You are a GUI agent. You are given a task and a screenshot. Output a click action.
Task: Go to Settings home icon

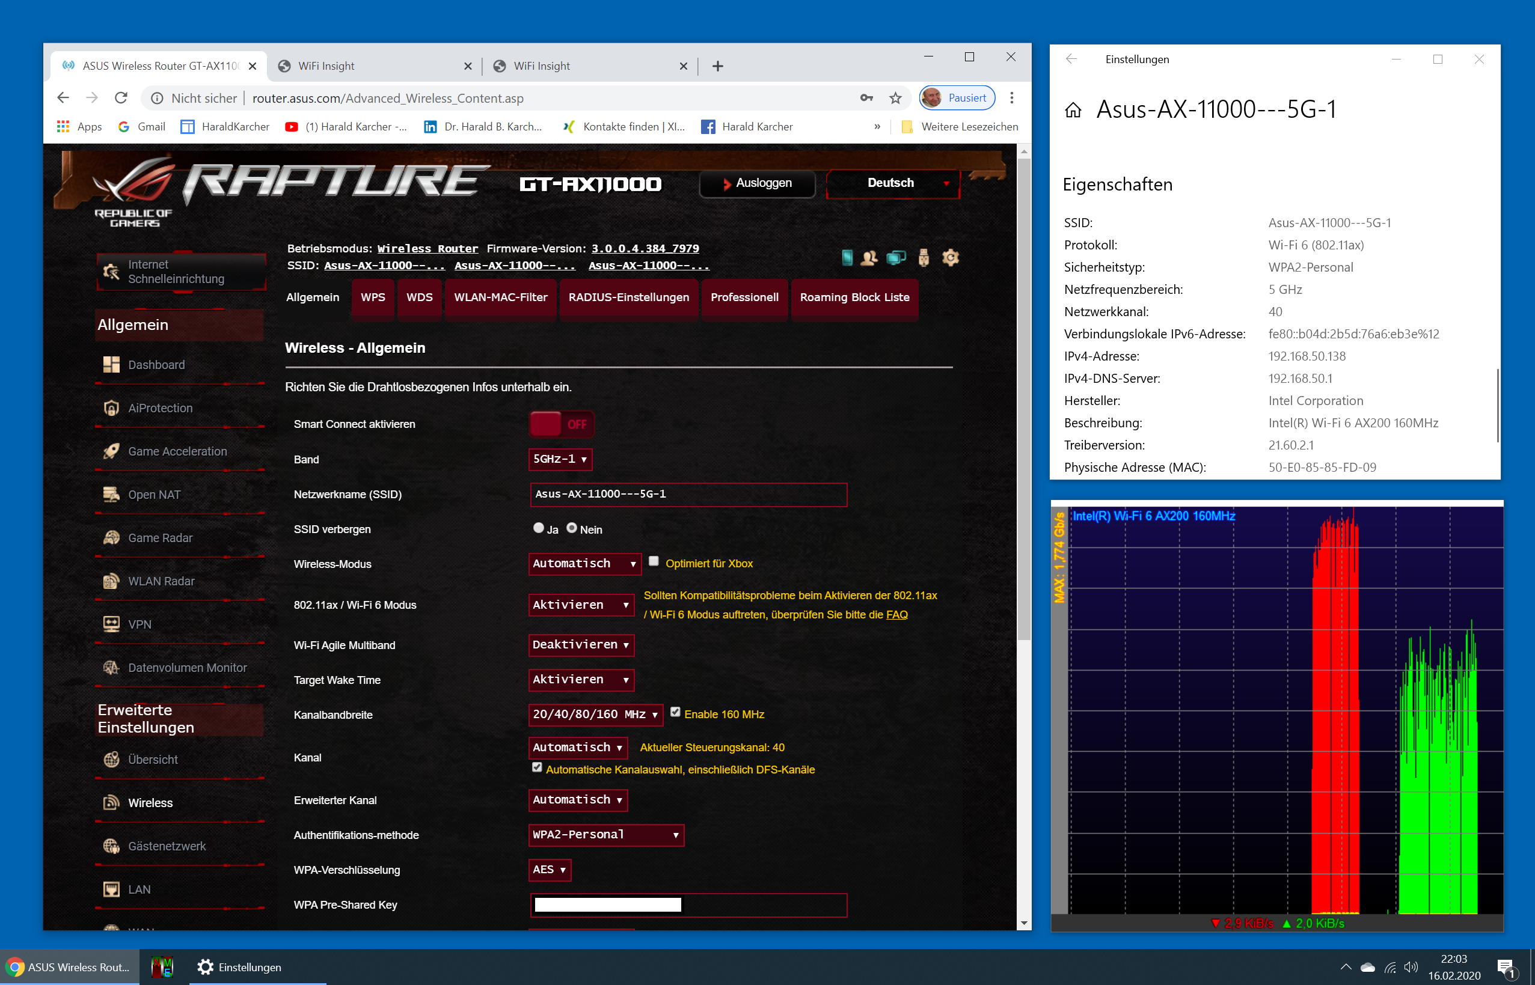1073,110
